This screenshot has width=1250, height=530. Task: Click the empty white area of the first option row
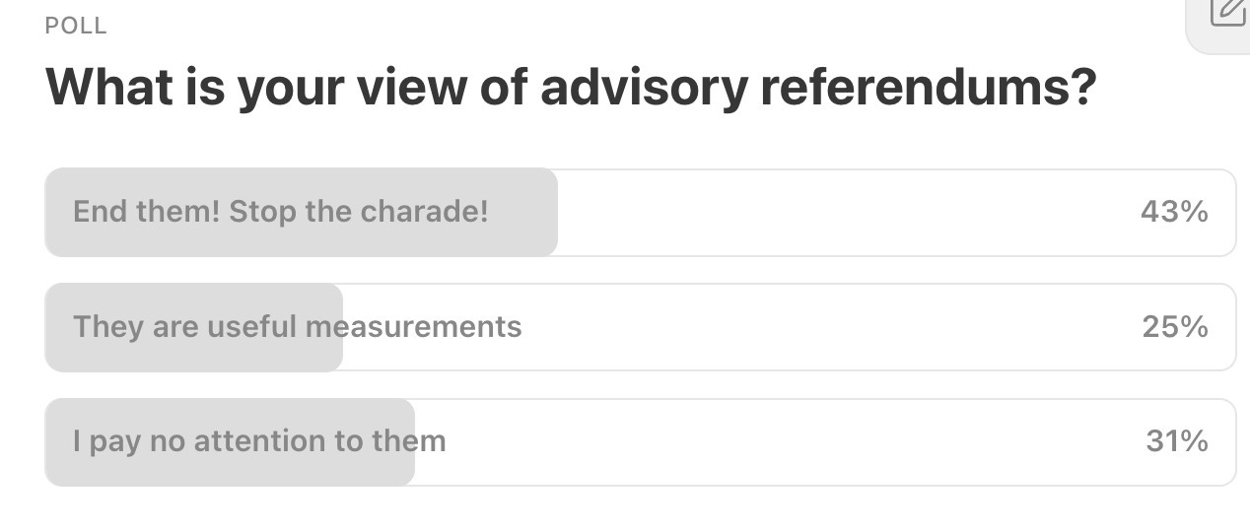pos(848,212)
